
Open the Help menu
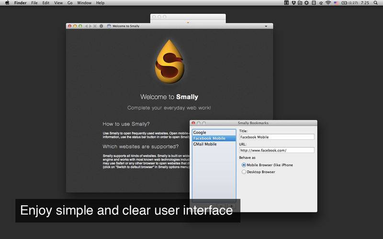click(100, 3)
